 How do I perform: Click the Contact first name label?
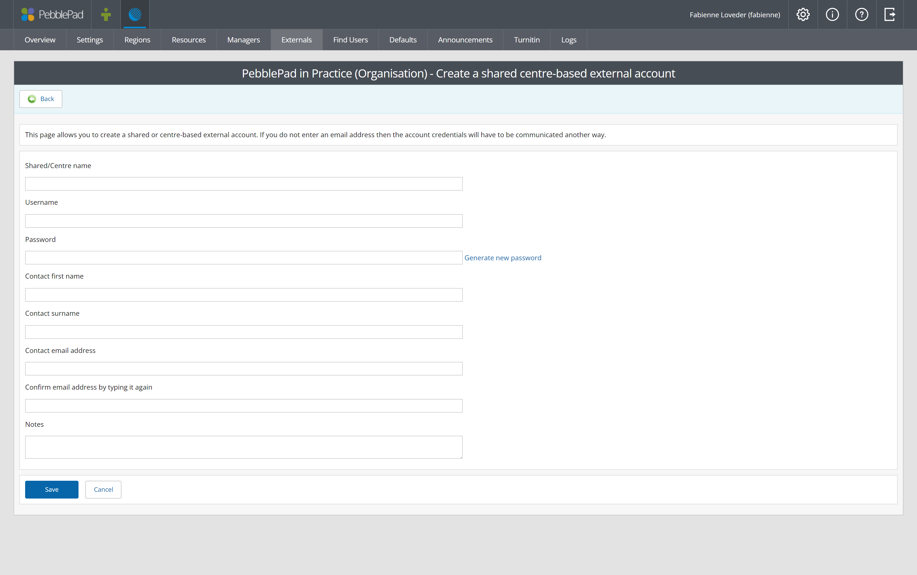54,276
